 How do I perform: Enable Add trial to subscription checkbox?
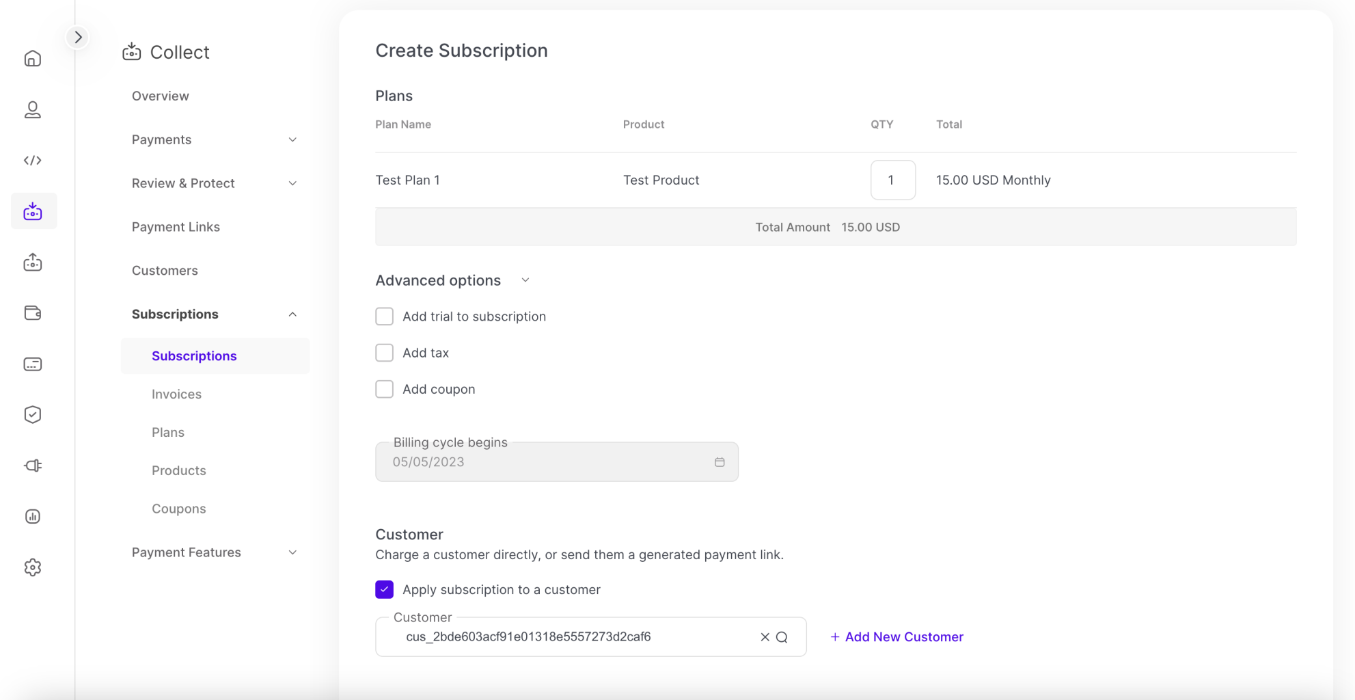click(x=385, y=317)
